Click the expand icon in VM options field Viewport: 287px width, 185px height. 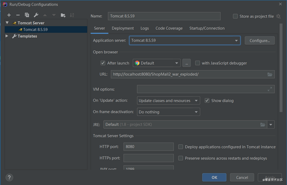[270, 89]
